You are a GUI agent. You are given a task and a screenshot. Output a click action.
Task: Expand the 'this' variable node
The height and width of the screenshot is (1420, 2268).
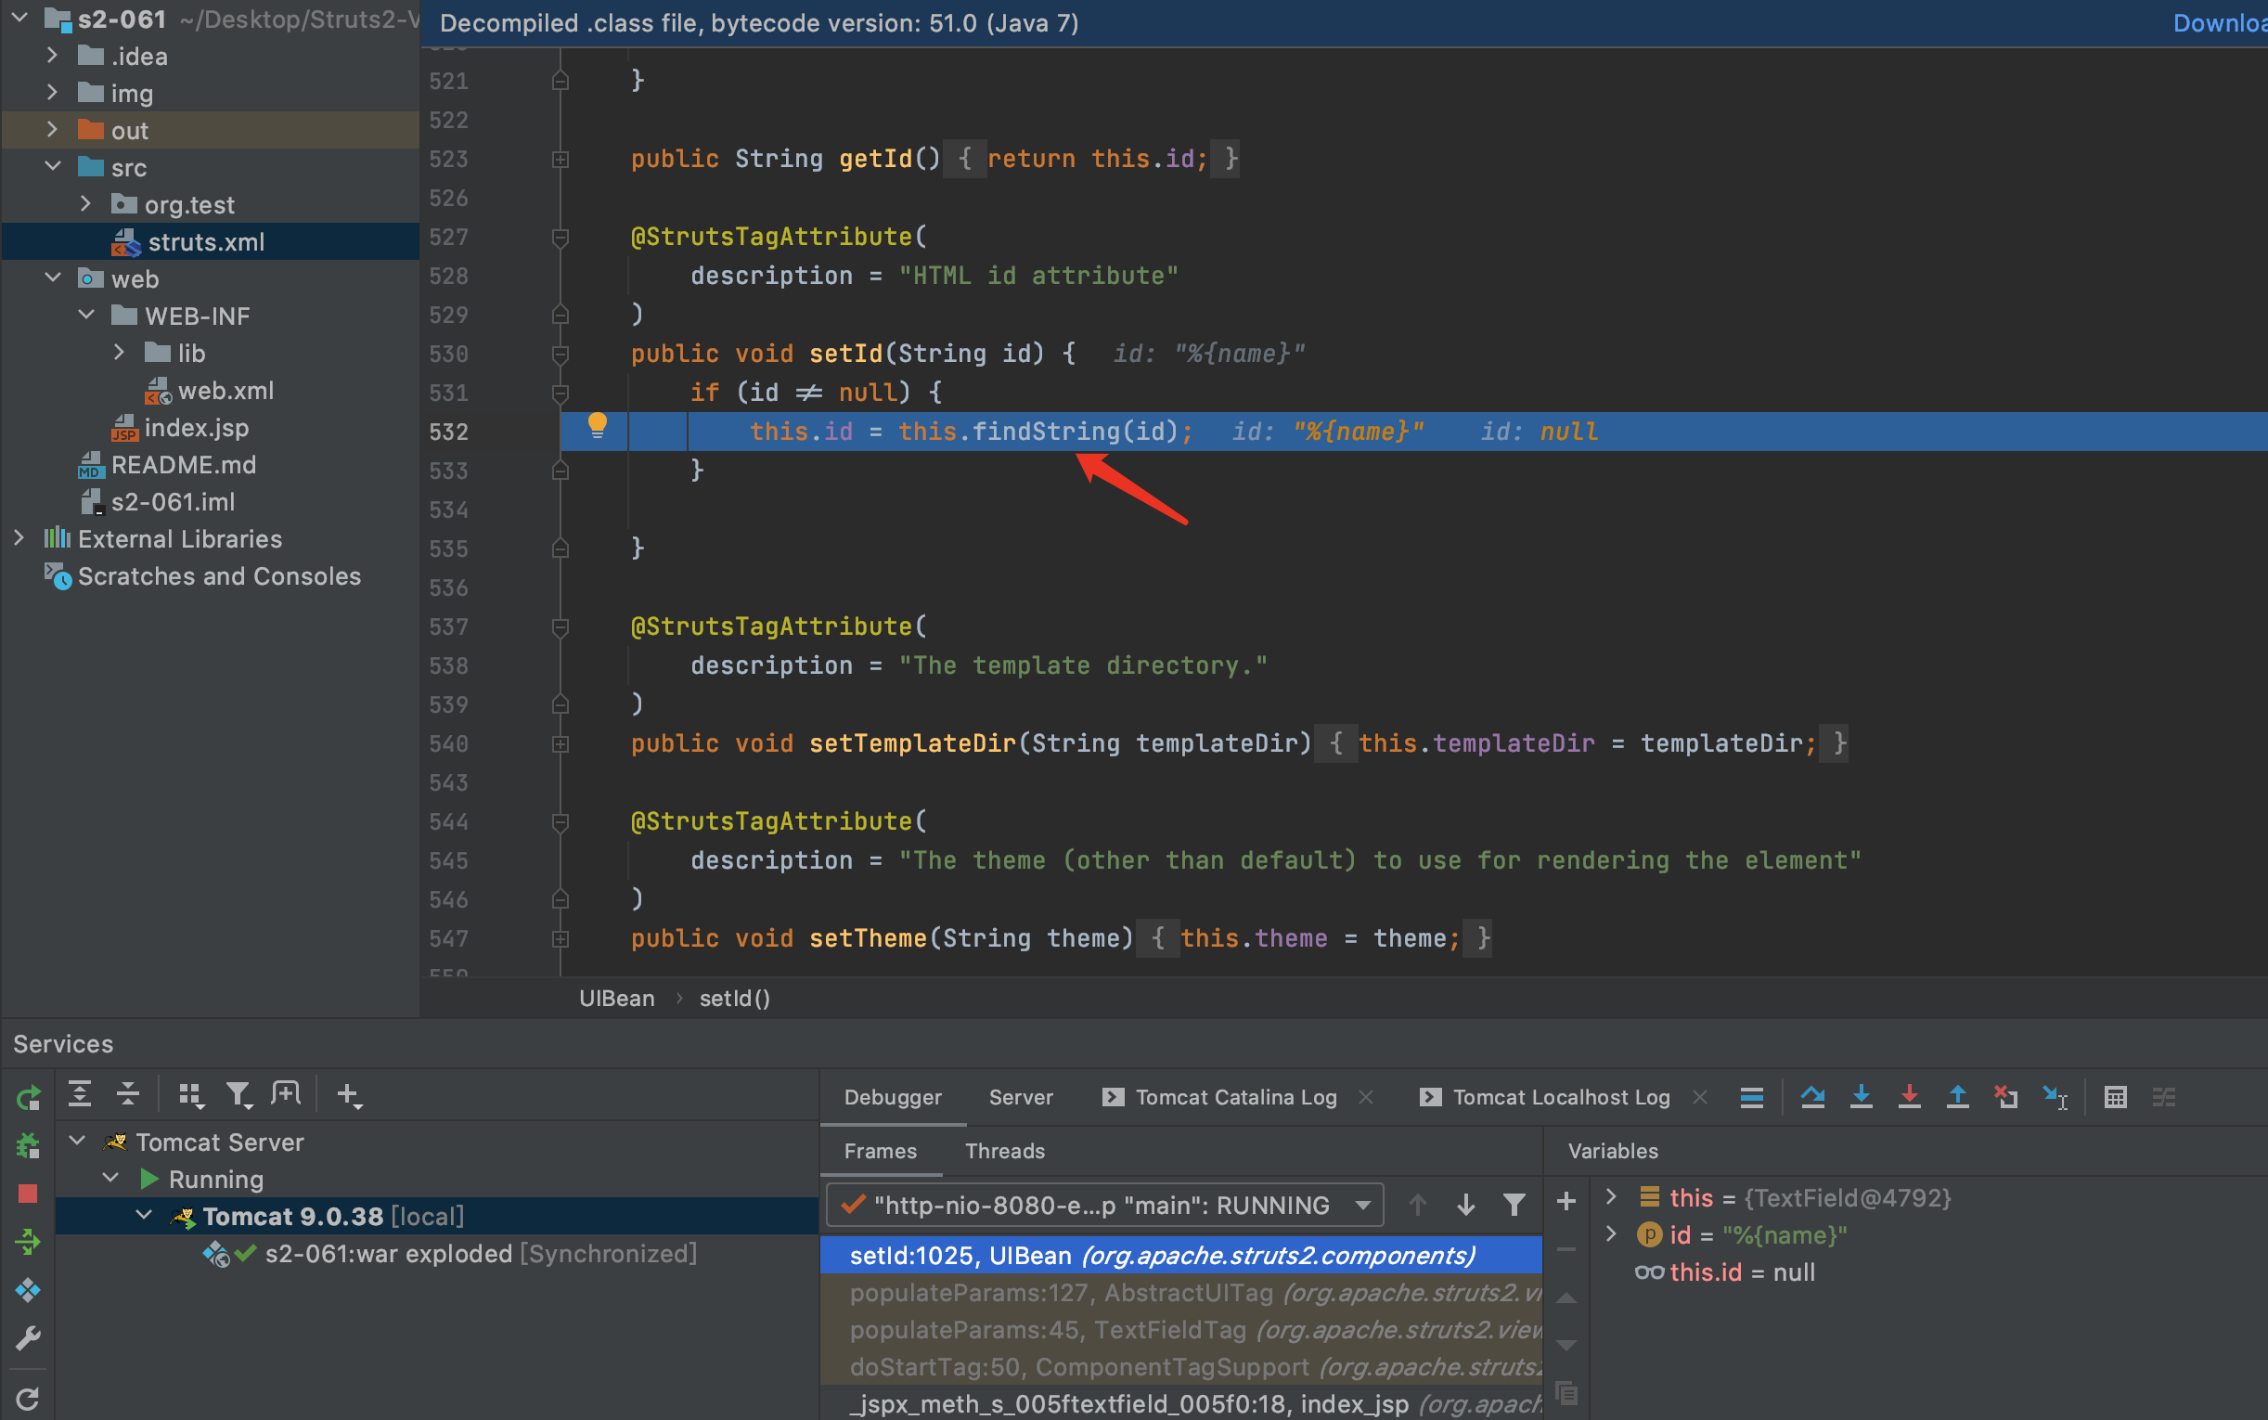[x=1611, y=1196]
